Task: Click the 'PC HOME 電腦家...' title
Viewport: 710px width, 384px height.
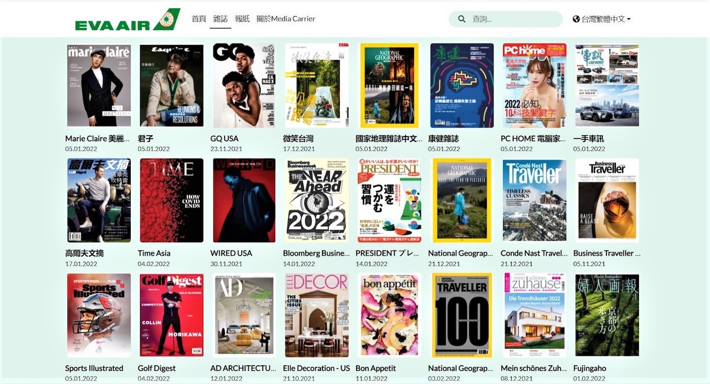Action: pyautogui.click(x=533, y=138)
